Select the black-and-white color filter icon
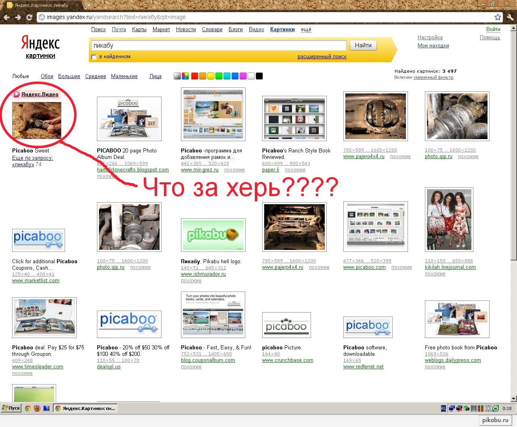 (177, 76)
